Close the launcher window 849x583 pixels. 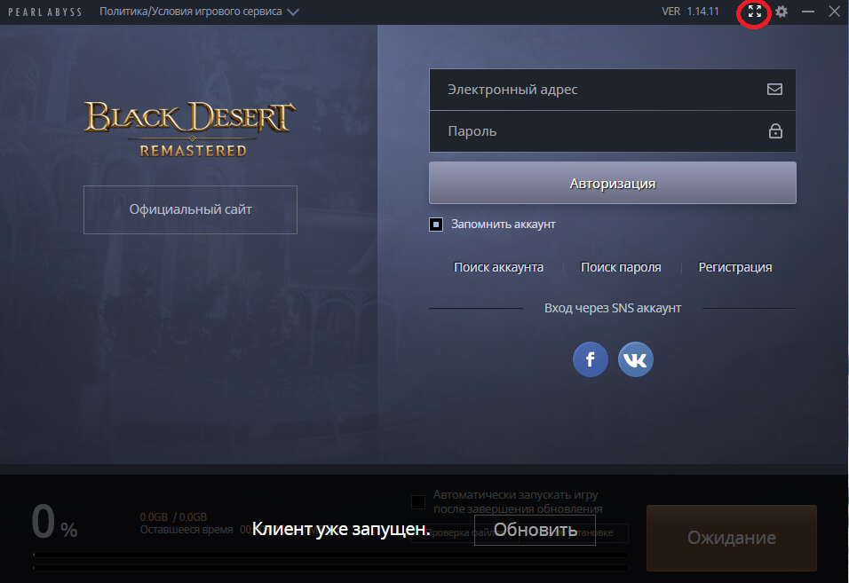[835, 12]
